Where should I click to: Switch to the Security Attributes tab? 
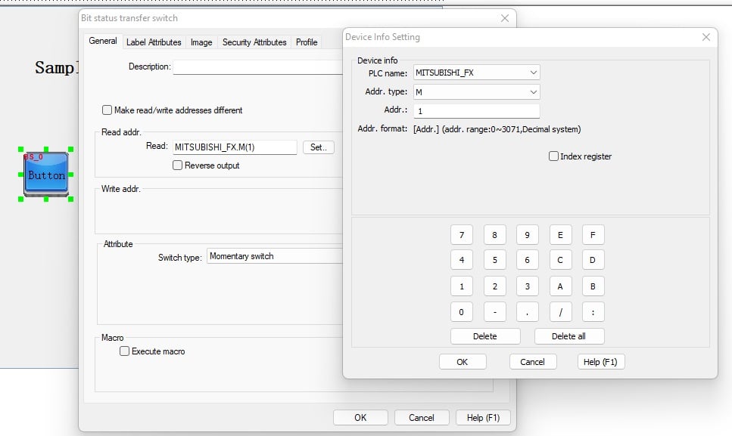tap(254, 42)
